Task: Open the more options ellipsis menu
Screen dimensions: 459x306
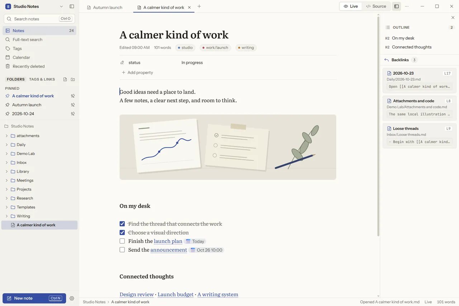Action: [x=407, y=6]
